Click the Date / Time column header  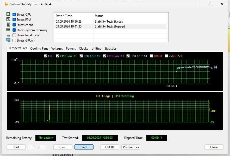(73, 16)
